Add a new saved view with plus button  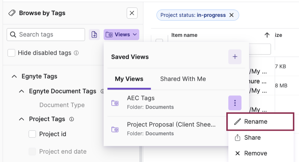(235, 57)
